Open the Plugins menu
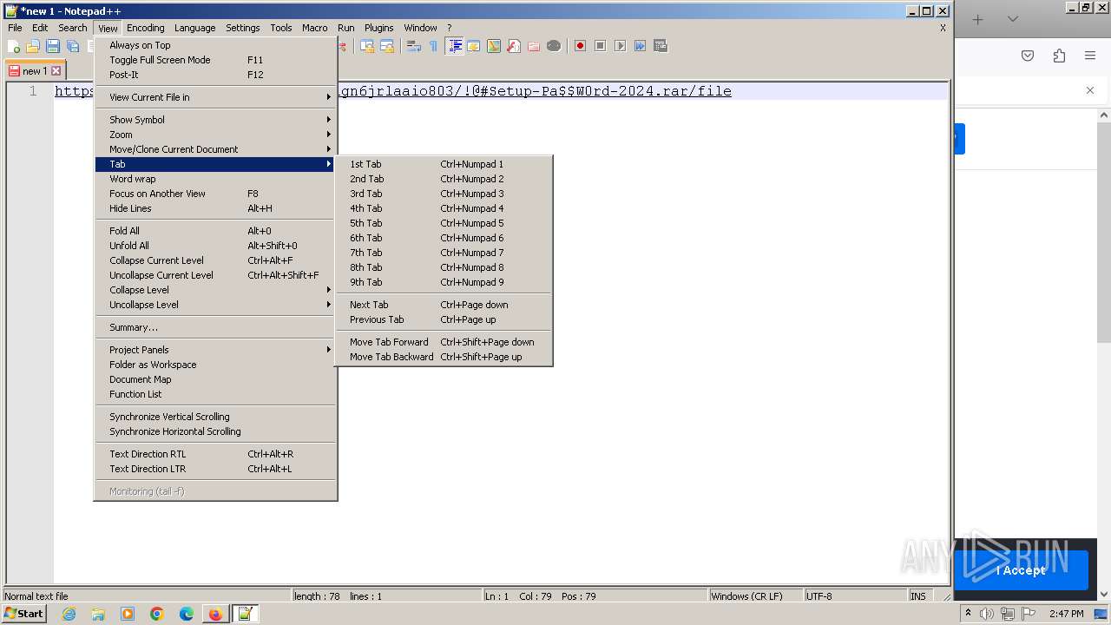The width and height of the screenshot is (1111, 625). (378, 28)
